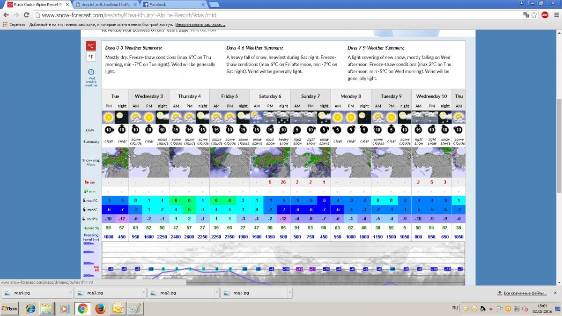Switch temperature units to °F

click(x=91, y=57)
